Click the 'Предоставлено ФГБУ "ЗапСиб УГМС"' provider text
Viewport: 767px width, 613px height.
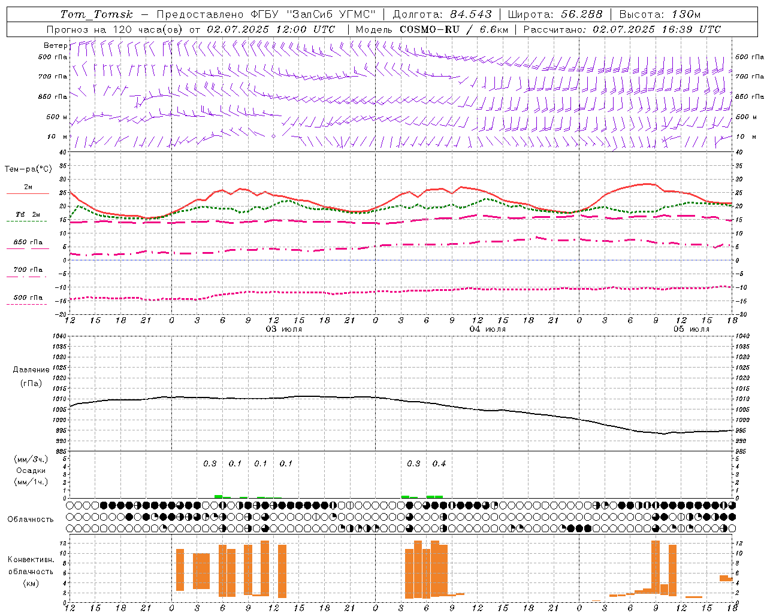tap(266, 14)
